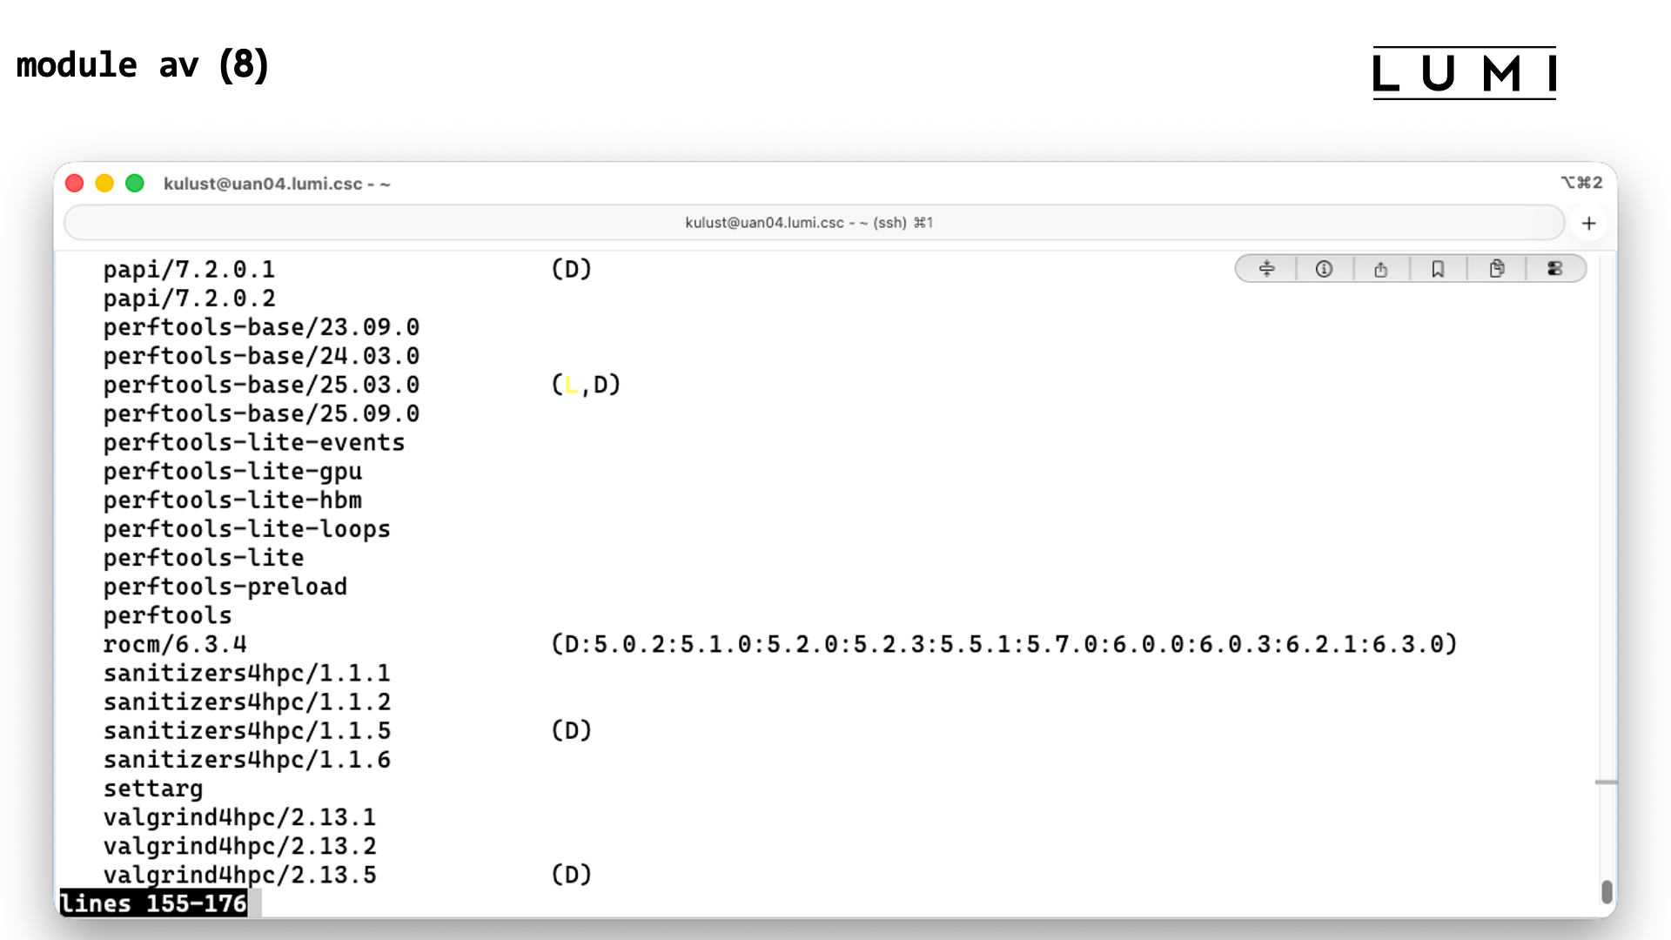Image resolution: width=1671 pixels, height=940 pixels.
Task: Toggle the green zoom traffic light
Action: 135,183
